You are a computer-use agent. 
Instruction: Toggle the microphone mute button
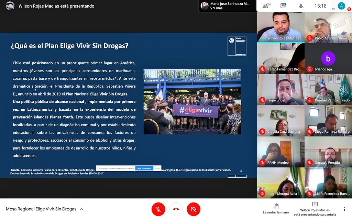[x=158, y=209]
